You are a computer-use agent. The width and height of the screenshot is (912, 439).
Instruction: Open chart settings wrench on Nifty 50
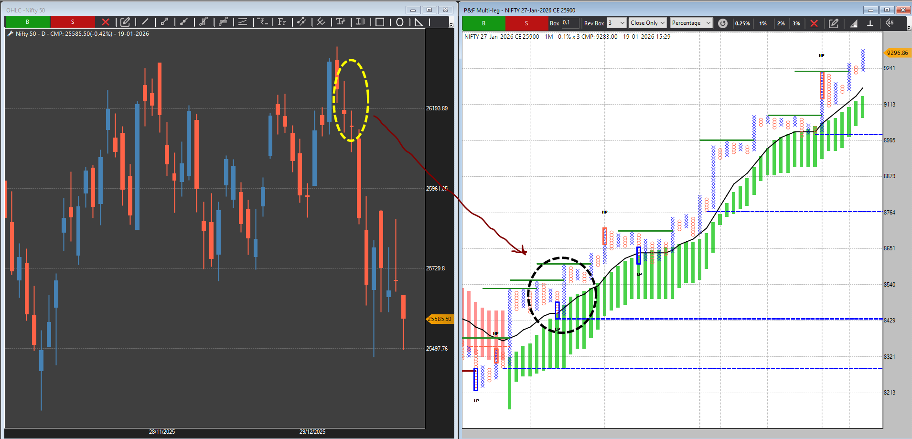(10, 34)
